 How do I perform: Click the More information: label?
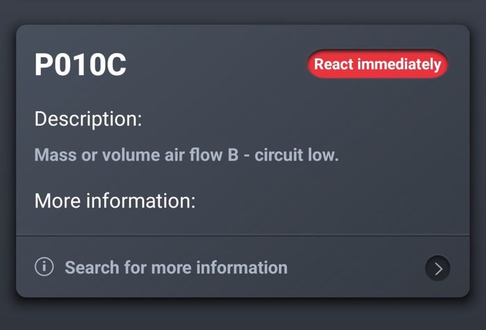pos(115,201)
